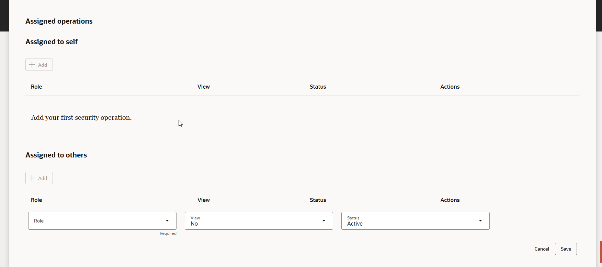Open the View dropdown showing No
Viewport: 602px width, 267px height.
[259, 221]
